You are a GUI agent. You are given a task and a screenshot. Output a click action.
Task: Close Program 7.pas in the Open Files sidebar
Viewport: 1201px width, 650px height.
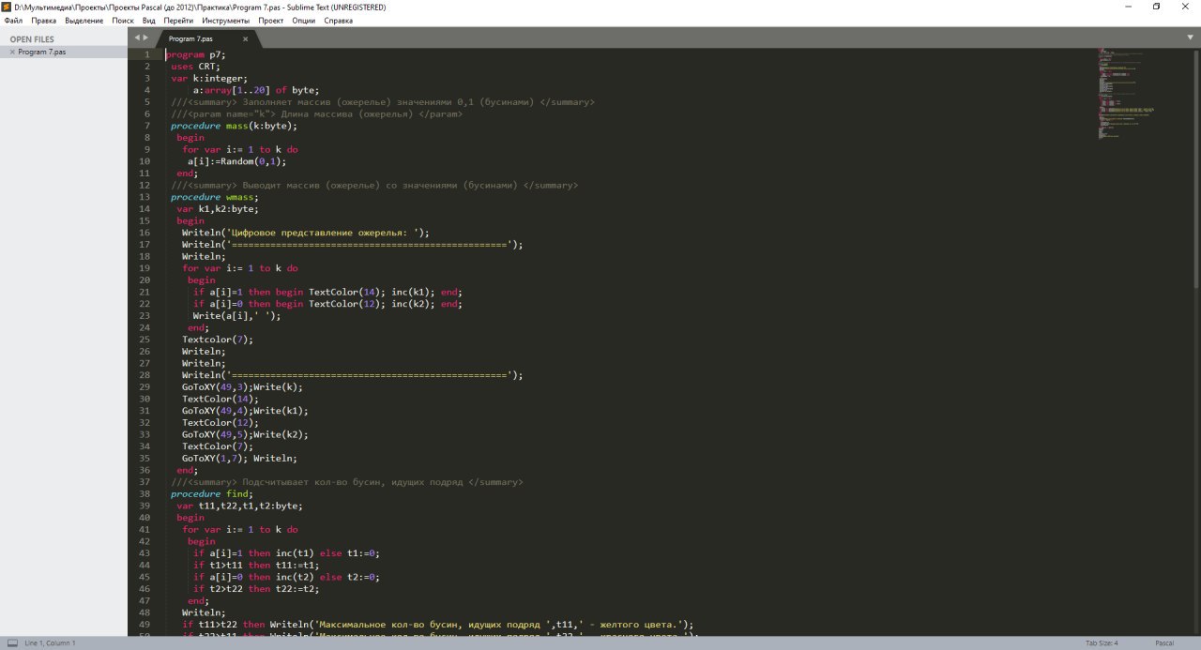pos(12,53)
